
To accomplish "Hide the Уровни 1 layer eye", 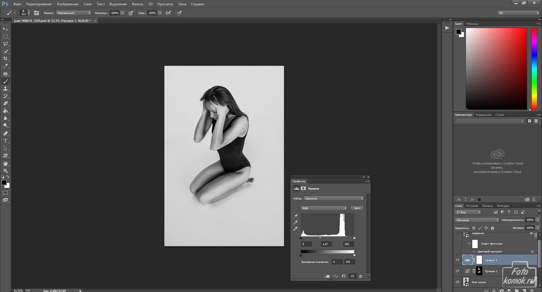I will coord(458,260).
